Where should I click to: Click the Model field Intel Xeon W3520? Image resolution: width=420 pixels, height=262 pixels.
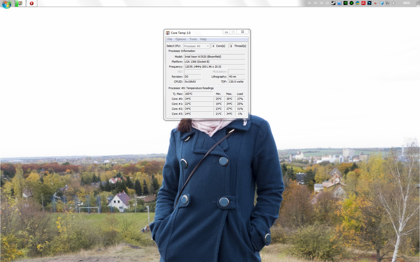pyautogui.click(x=214, y=57)
